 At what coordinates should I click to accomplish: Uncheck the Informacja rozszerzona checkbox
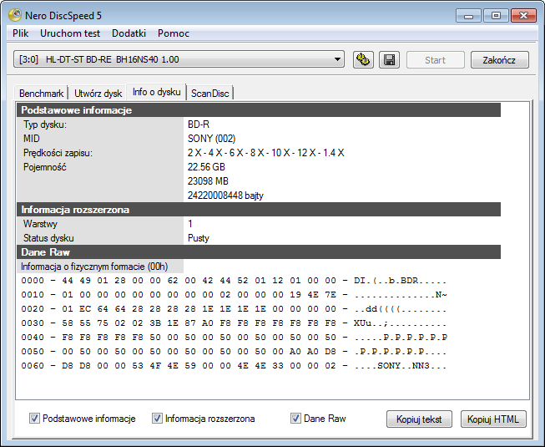(x=157, y=418)
